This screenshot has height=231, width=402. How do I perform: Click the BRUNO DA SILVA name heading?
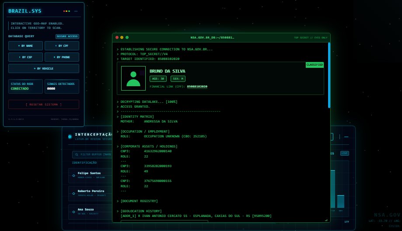tap(167, 71)
